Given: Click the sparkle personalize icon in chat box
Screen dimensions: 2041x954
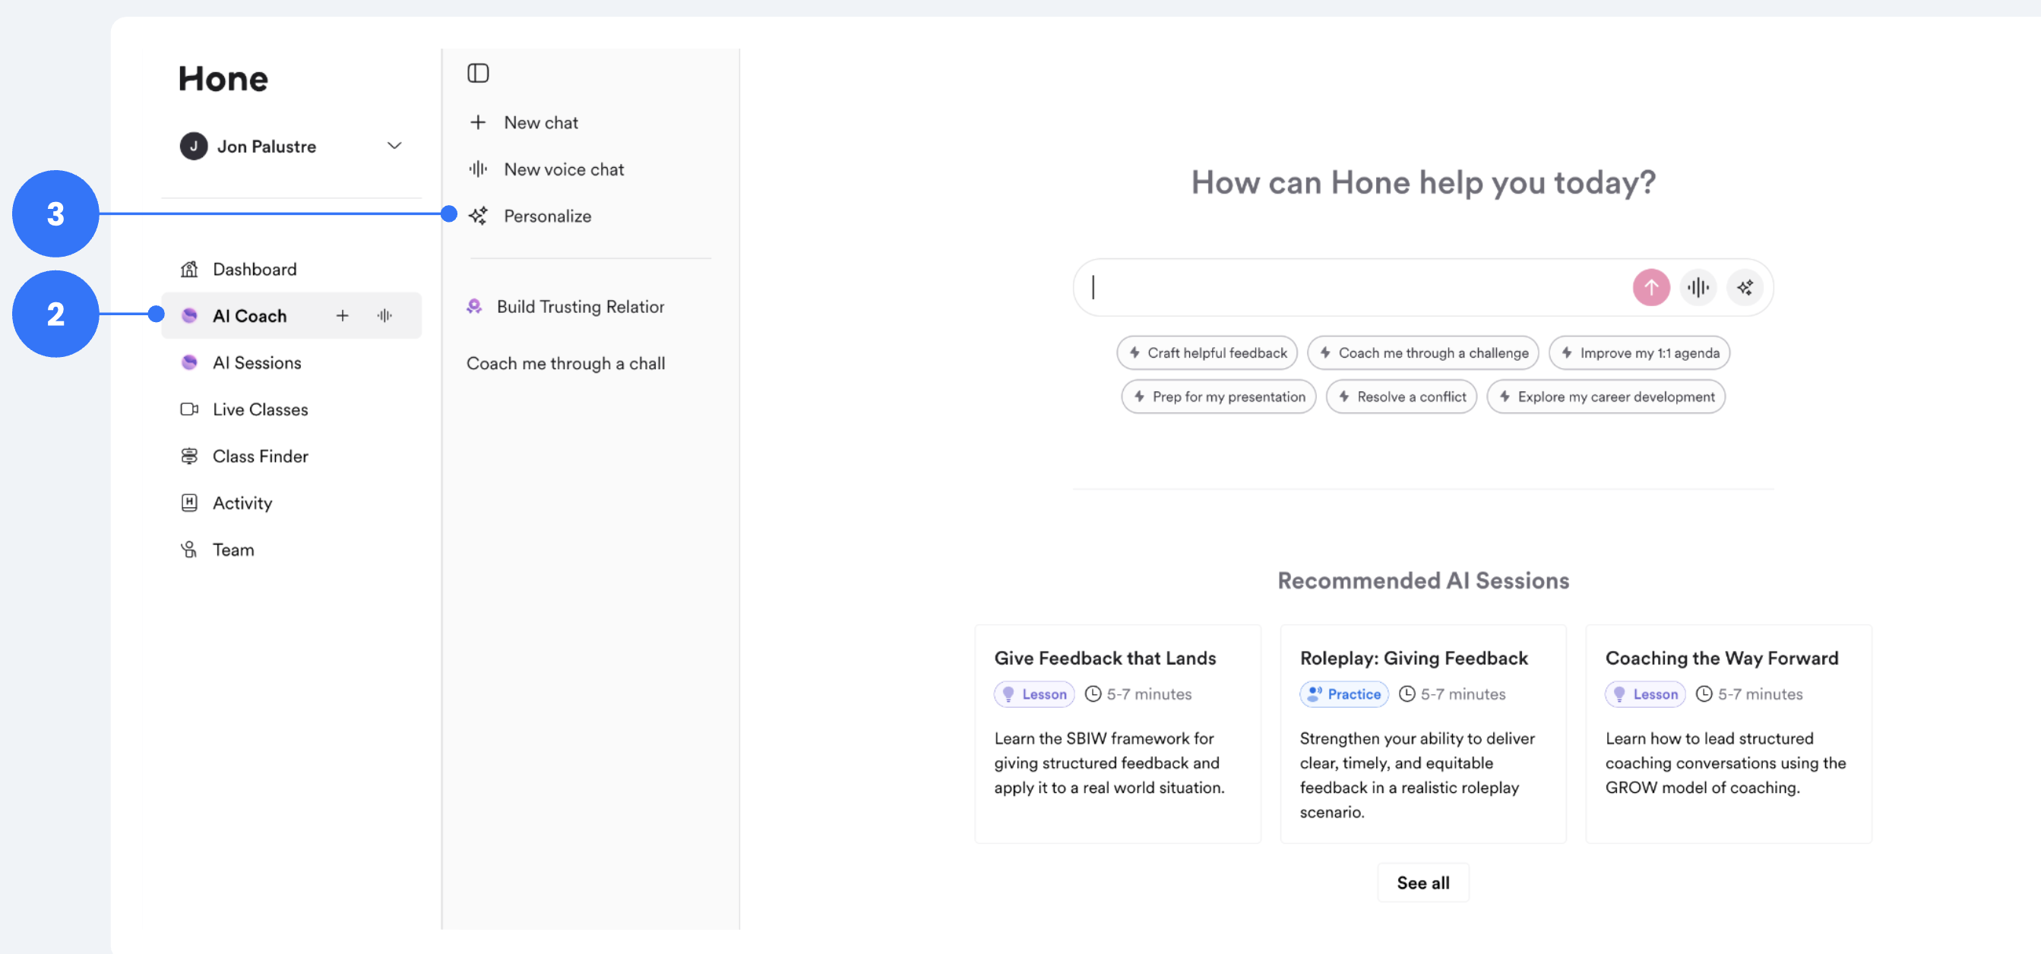Looking at the screenshot, I should point(1745,287).
